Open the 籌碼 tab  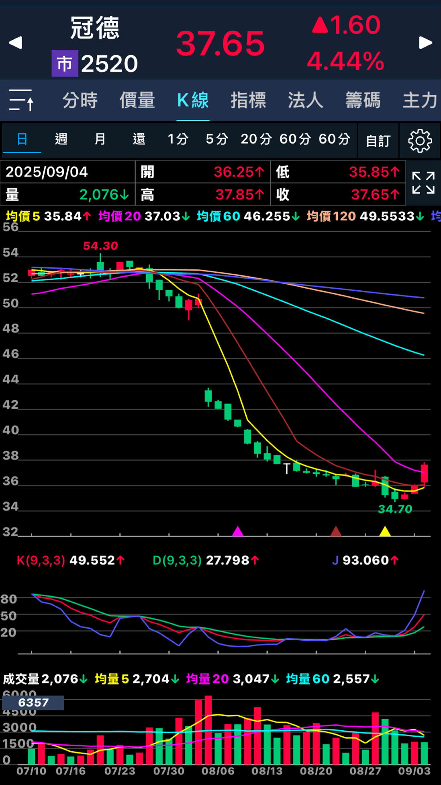click(363, 100)
